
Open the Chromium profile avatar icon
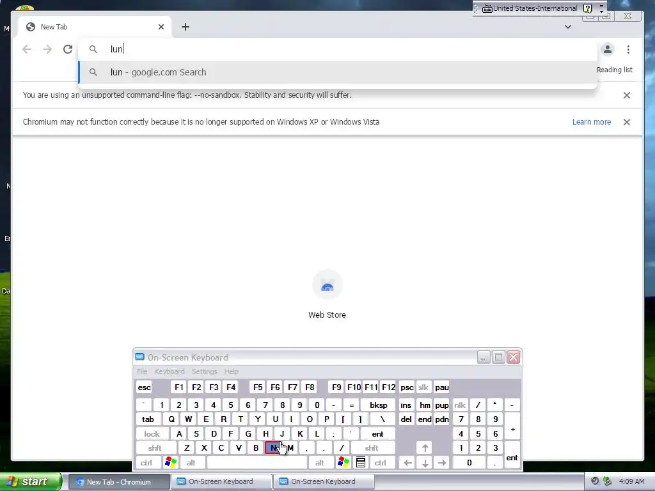point(608,49)
